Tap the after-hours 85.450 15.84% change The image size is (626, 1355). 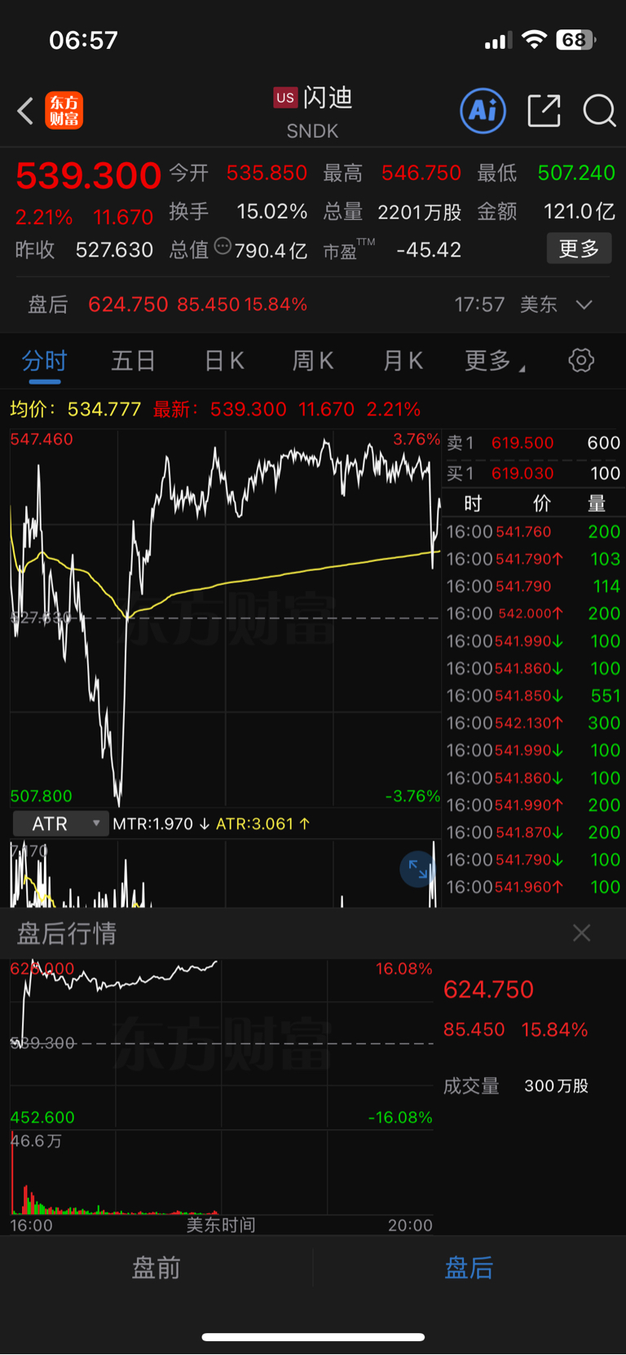tap(515, 1030)
